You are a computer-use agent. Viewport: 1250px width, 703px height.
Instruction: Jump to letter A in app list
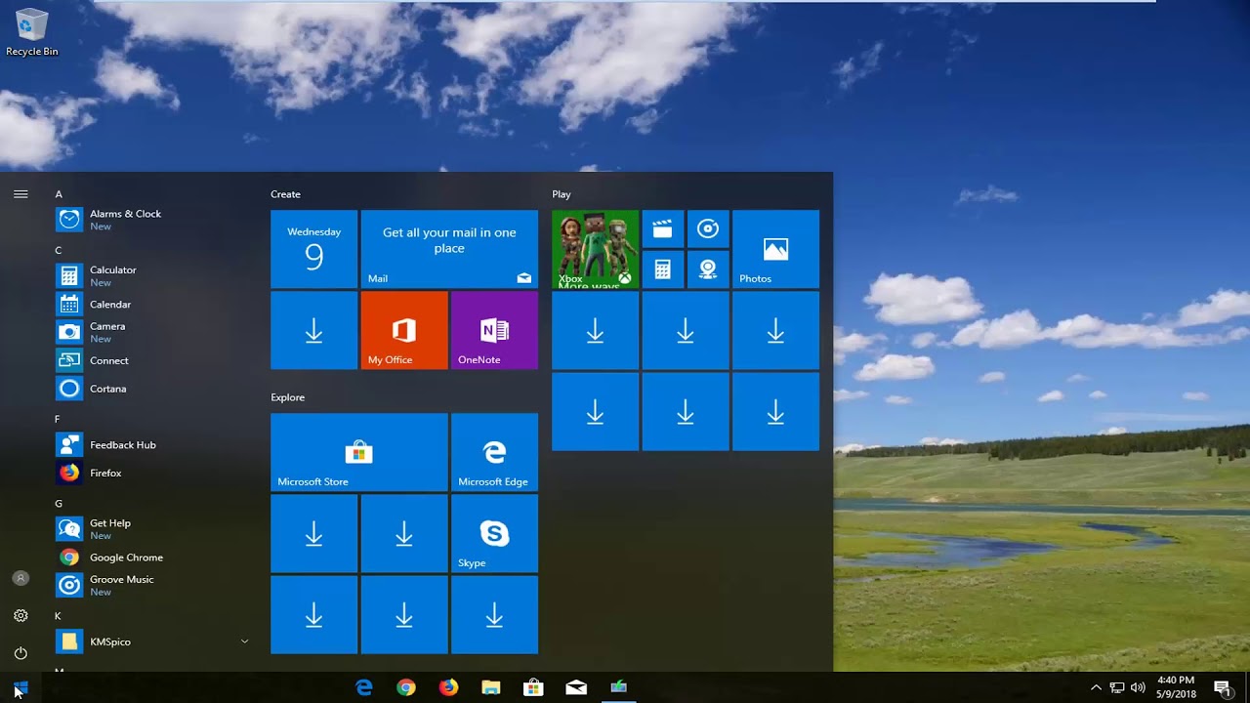click(59, 194)
